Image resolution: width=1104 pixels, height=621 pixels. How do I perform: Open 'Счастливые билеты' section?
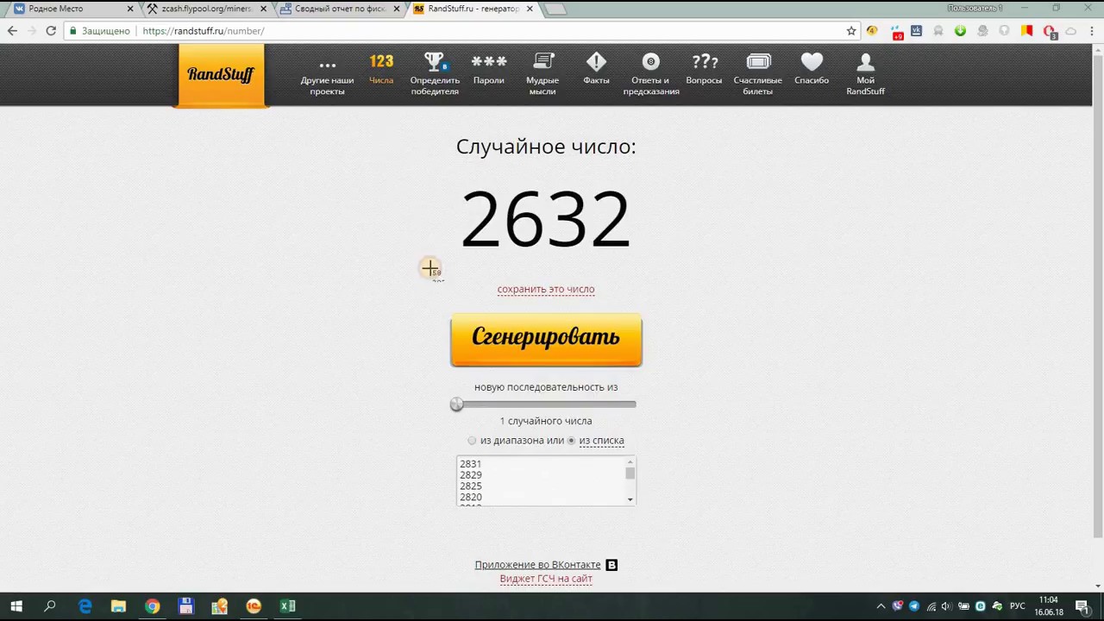tap(758, 74)
